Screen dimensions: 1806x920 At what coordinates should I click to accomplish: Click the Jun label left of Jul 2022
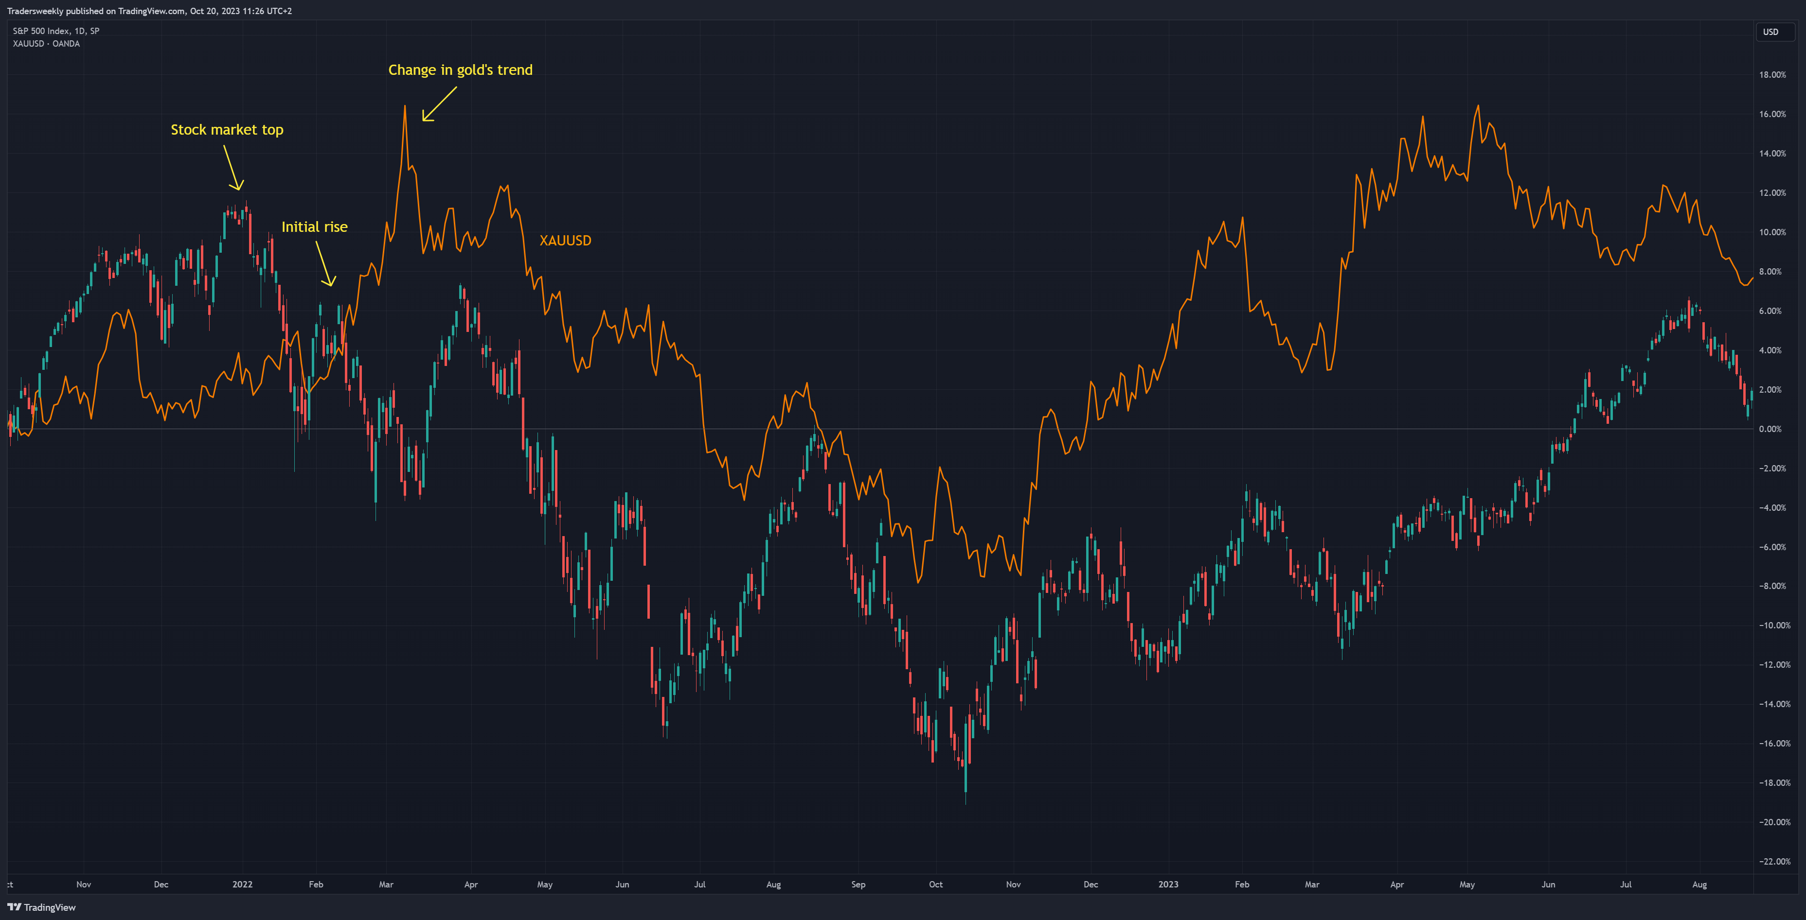click(x=623, y=884)
